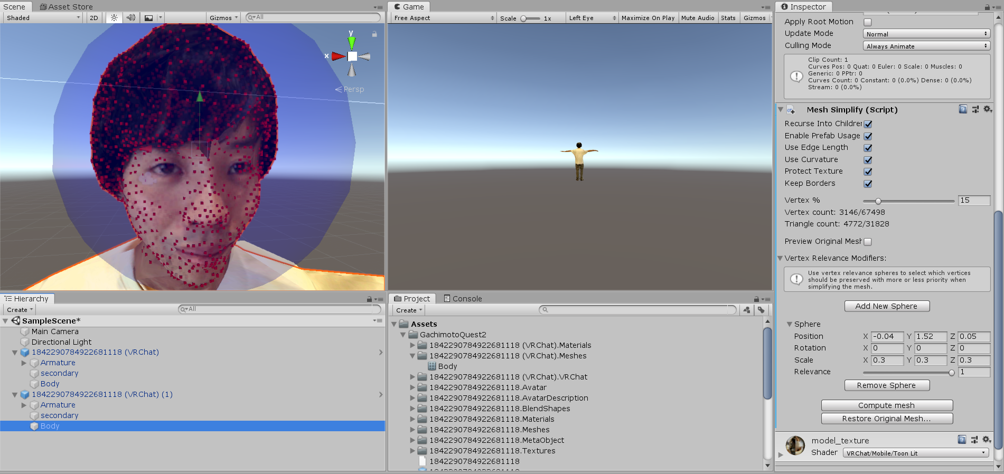Open Hierarchy panel options menu icon
1004x474 pixels.
[x=379, y=299]
